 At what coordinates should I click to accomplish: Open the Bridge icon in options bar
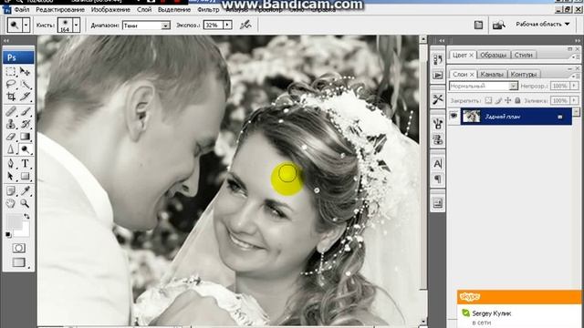click(x=499, y=25)
